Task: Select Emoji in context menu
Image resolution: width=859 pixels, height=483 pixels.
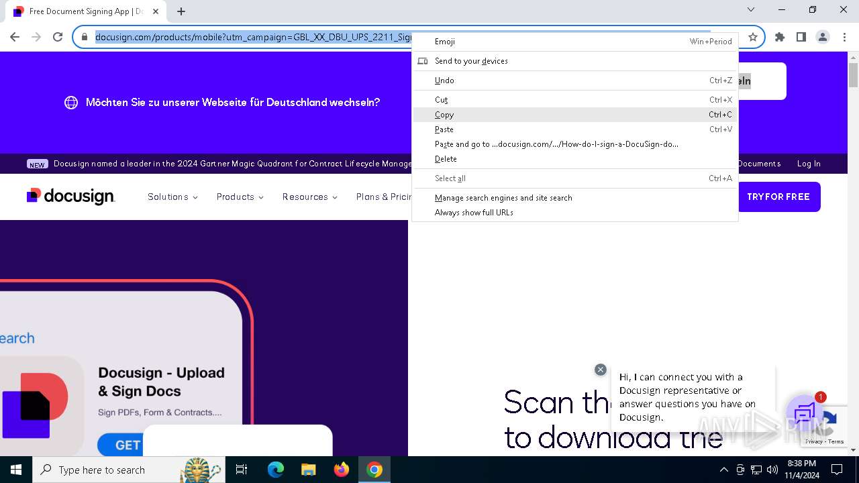Action: (575, 42)
